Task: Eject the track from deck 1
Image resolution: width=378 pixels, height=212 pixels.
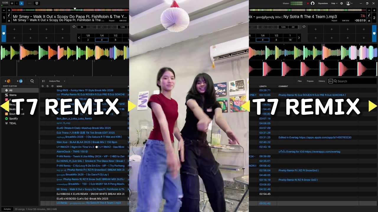Action: tap(9, 20)
